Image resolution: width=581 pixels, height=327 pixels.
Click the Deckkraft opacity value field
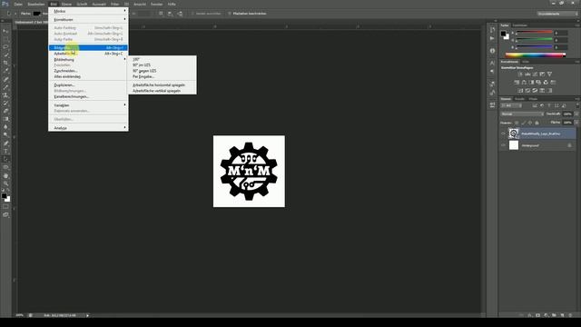pos(567,114)
